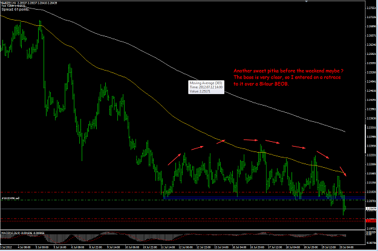Screen dimensions: 378x251
Task: Select the '#16103496 sell' order label
Action: 11,199
